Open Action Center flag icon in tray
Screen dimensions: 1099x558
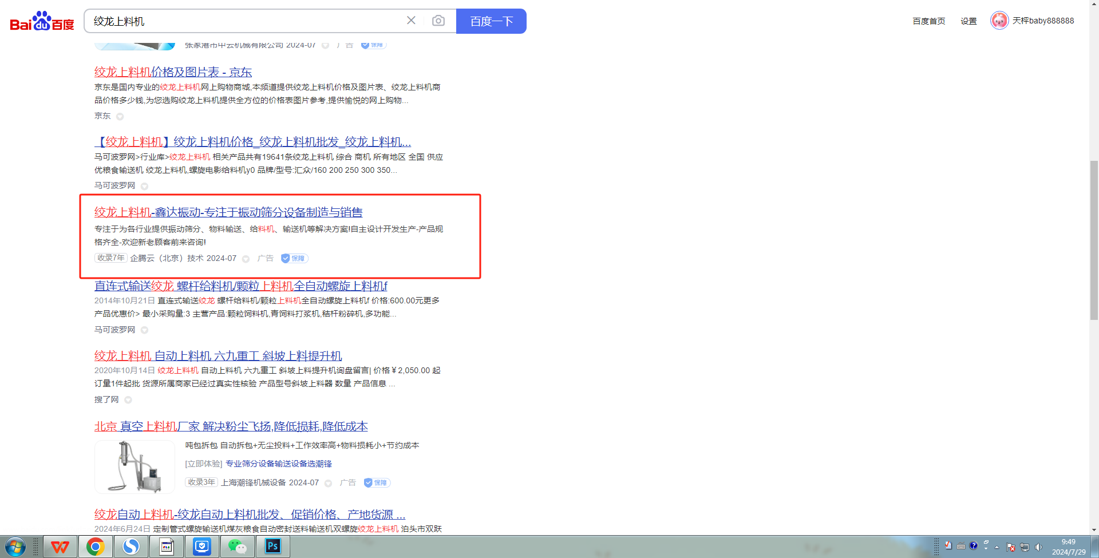pos(1011,547)
